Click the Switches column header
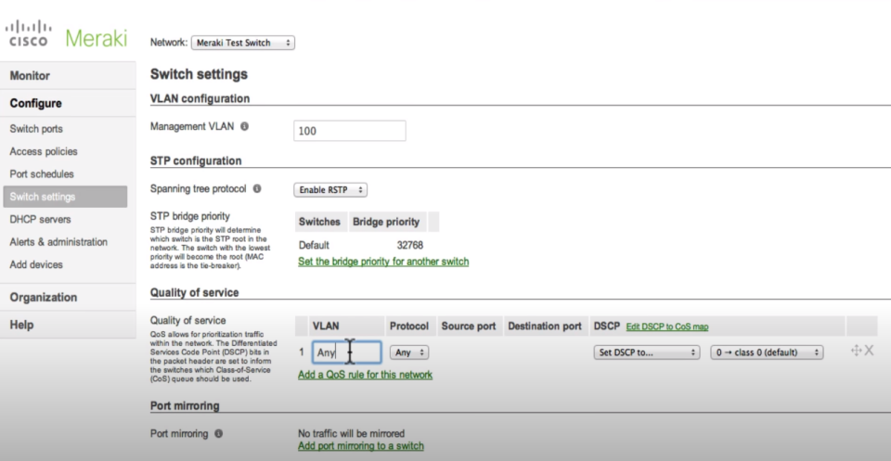 click(319, 222)
